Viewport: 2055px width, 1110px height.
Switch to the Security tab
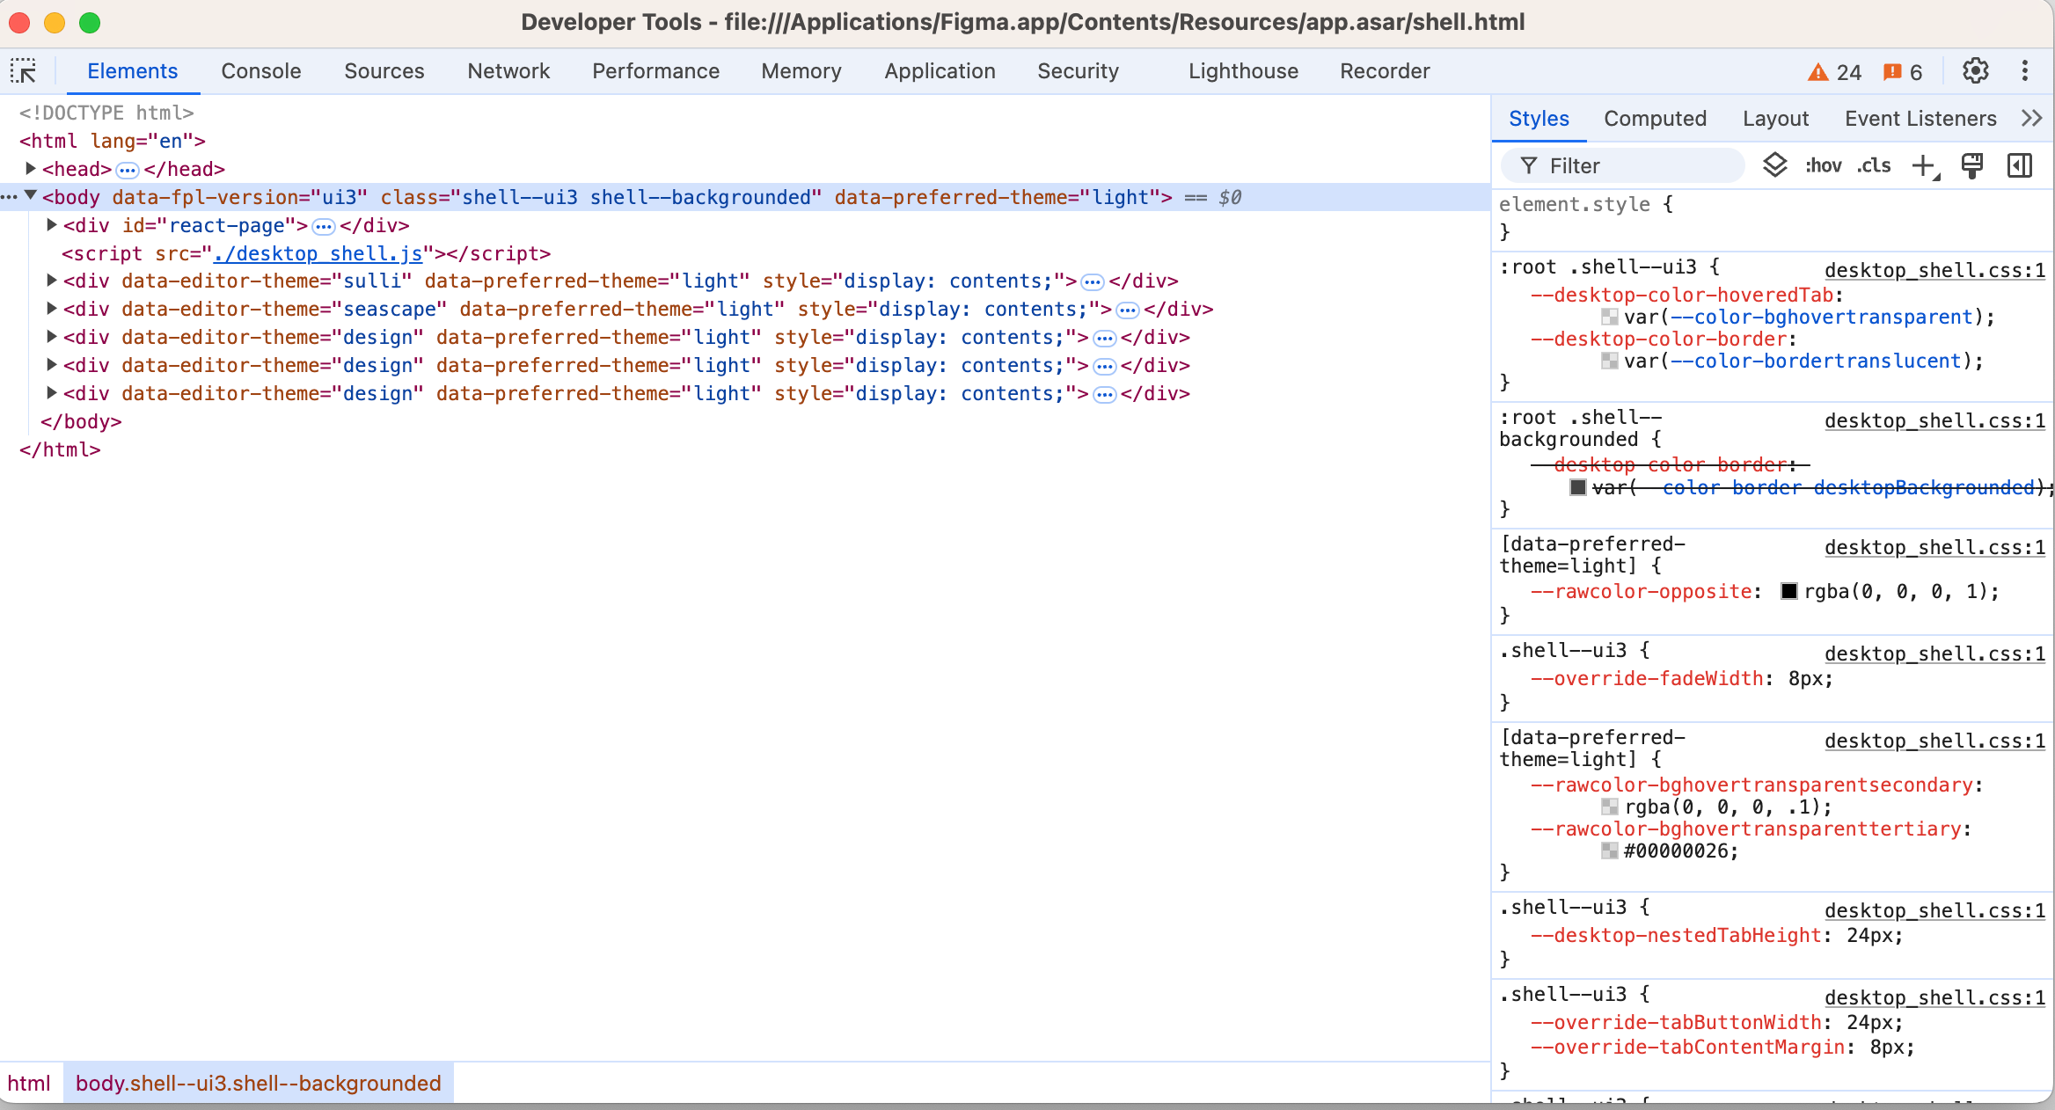[1078, 71]
